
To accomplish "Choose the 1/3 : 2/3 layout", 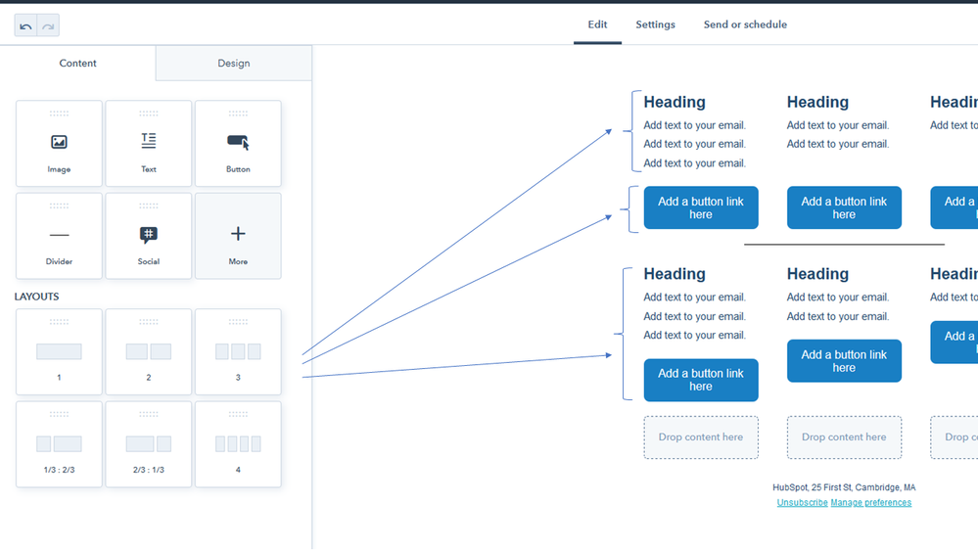I will (x=59, y=444).
